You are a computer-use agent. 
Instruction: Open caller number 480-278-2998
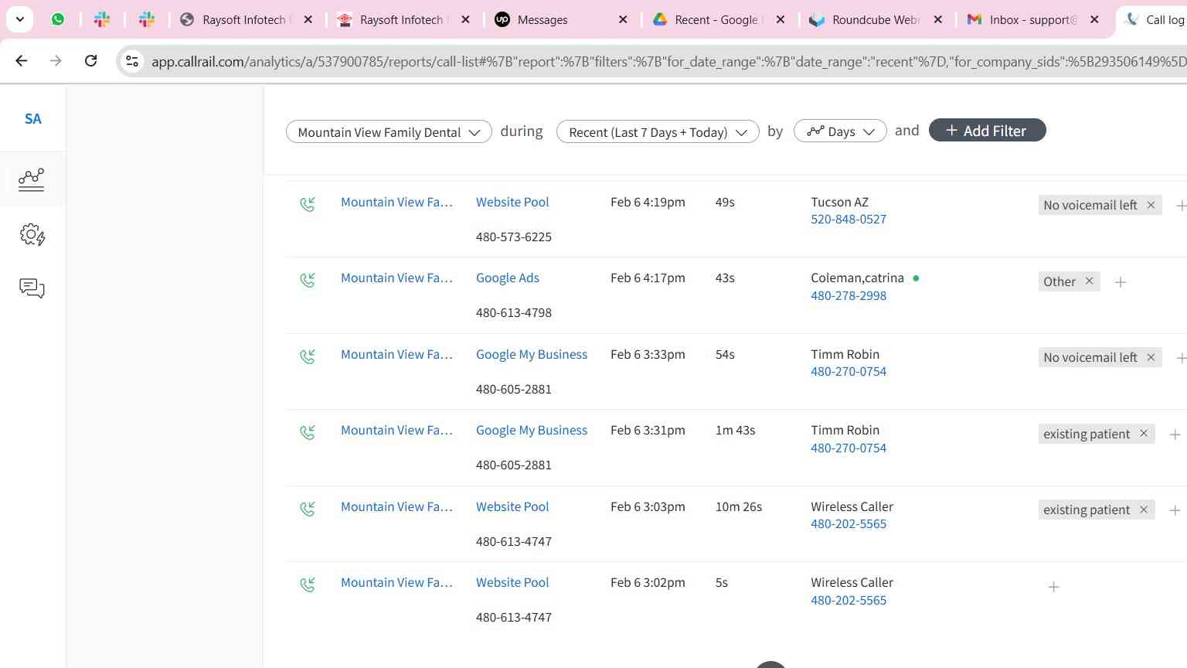point(849,295)
